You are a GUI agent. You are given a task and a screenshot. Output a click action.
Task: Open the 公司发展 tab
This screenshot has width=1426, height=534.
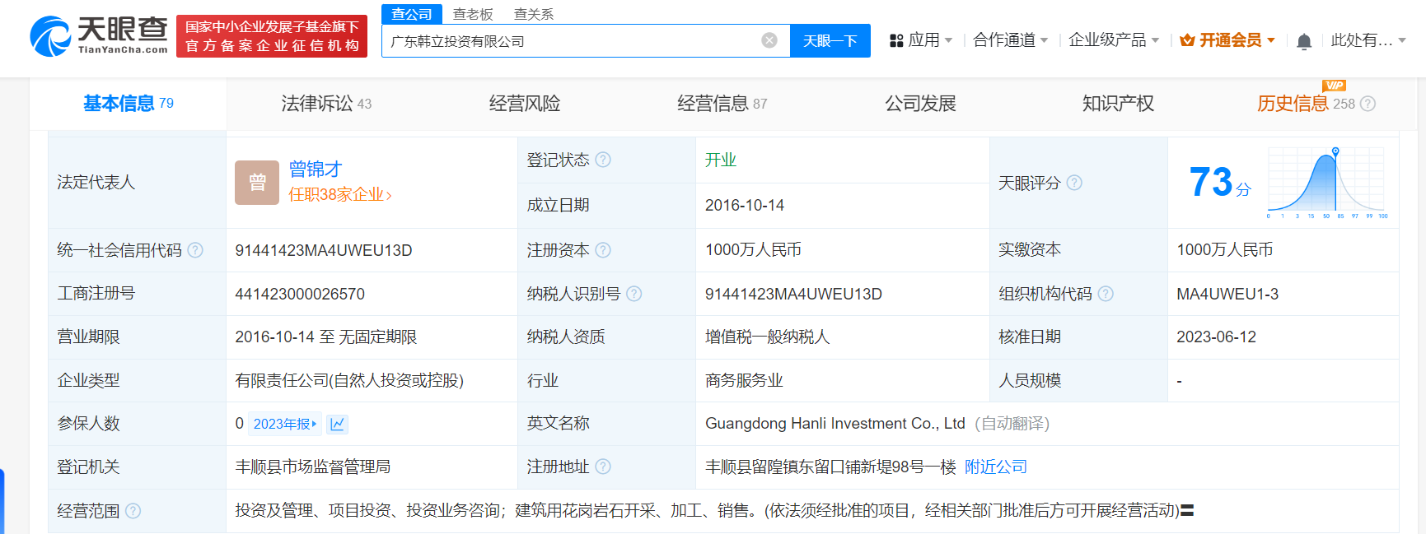920,104
